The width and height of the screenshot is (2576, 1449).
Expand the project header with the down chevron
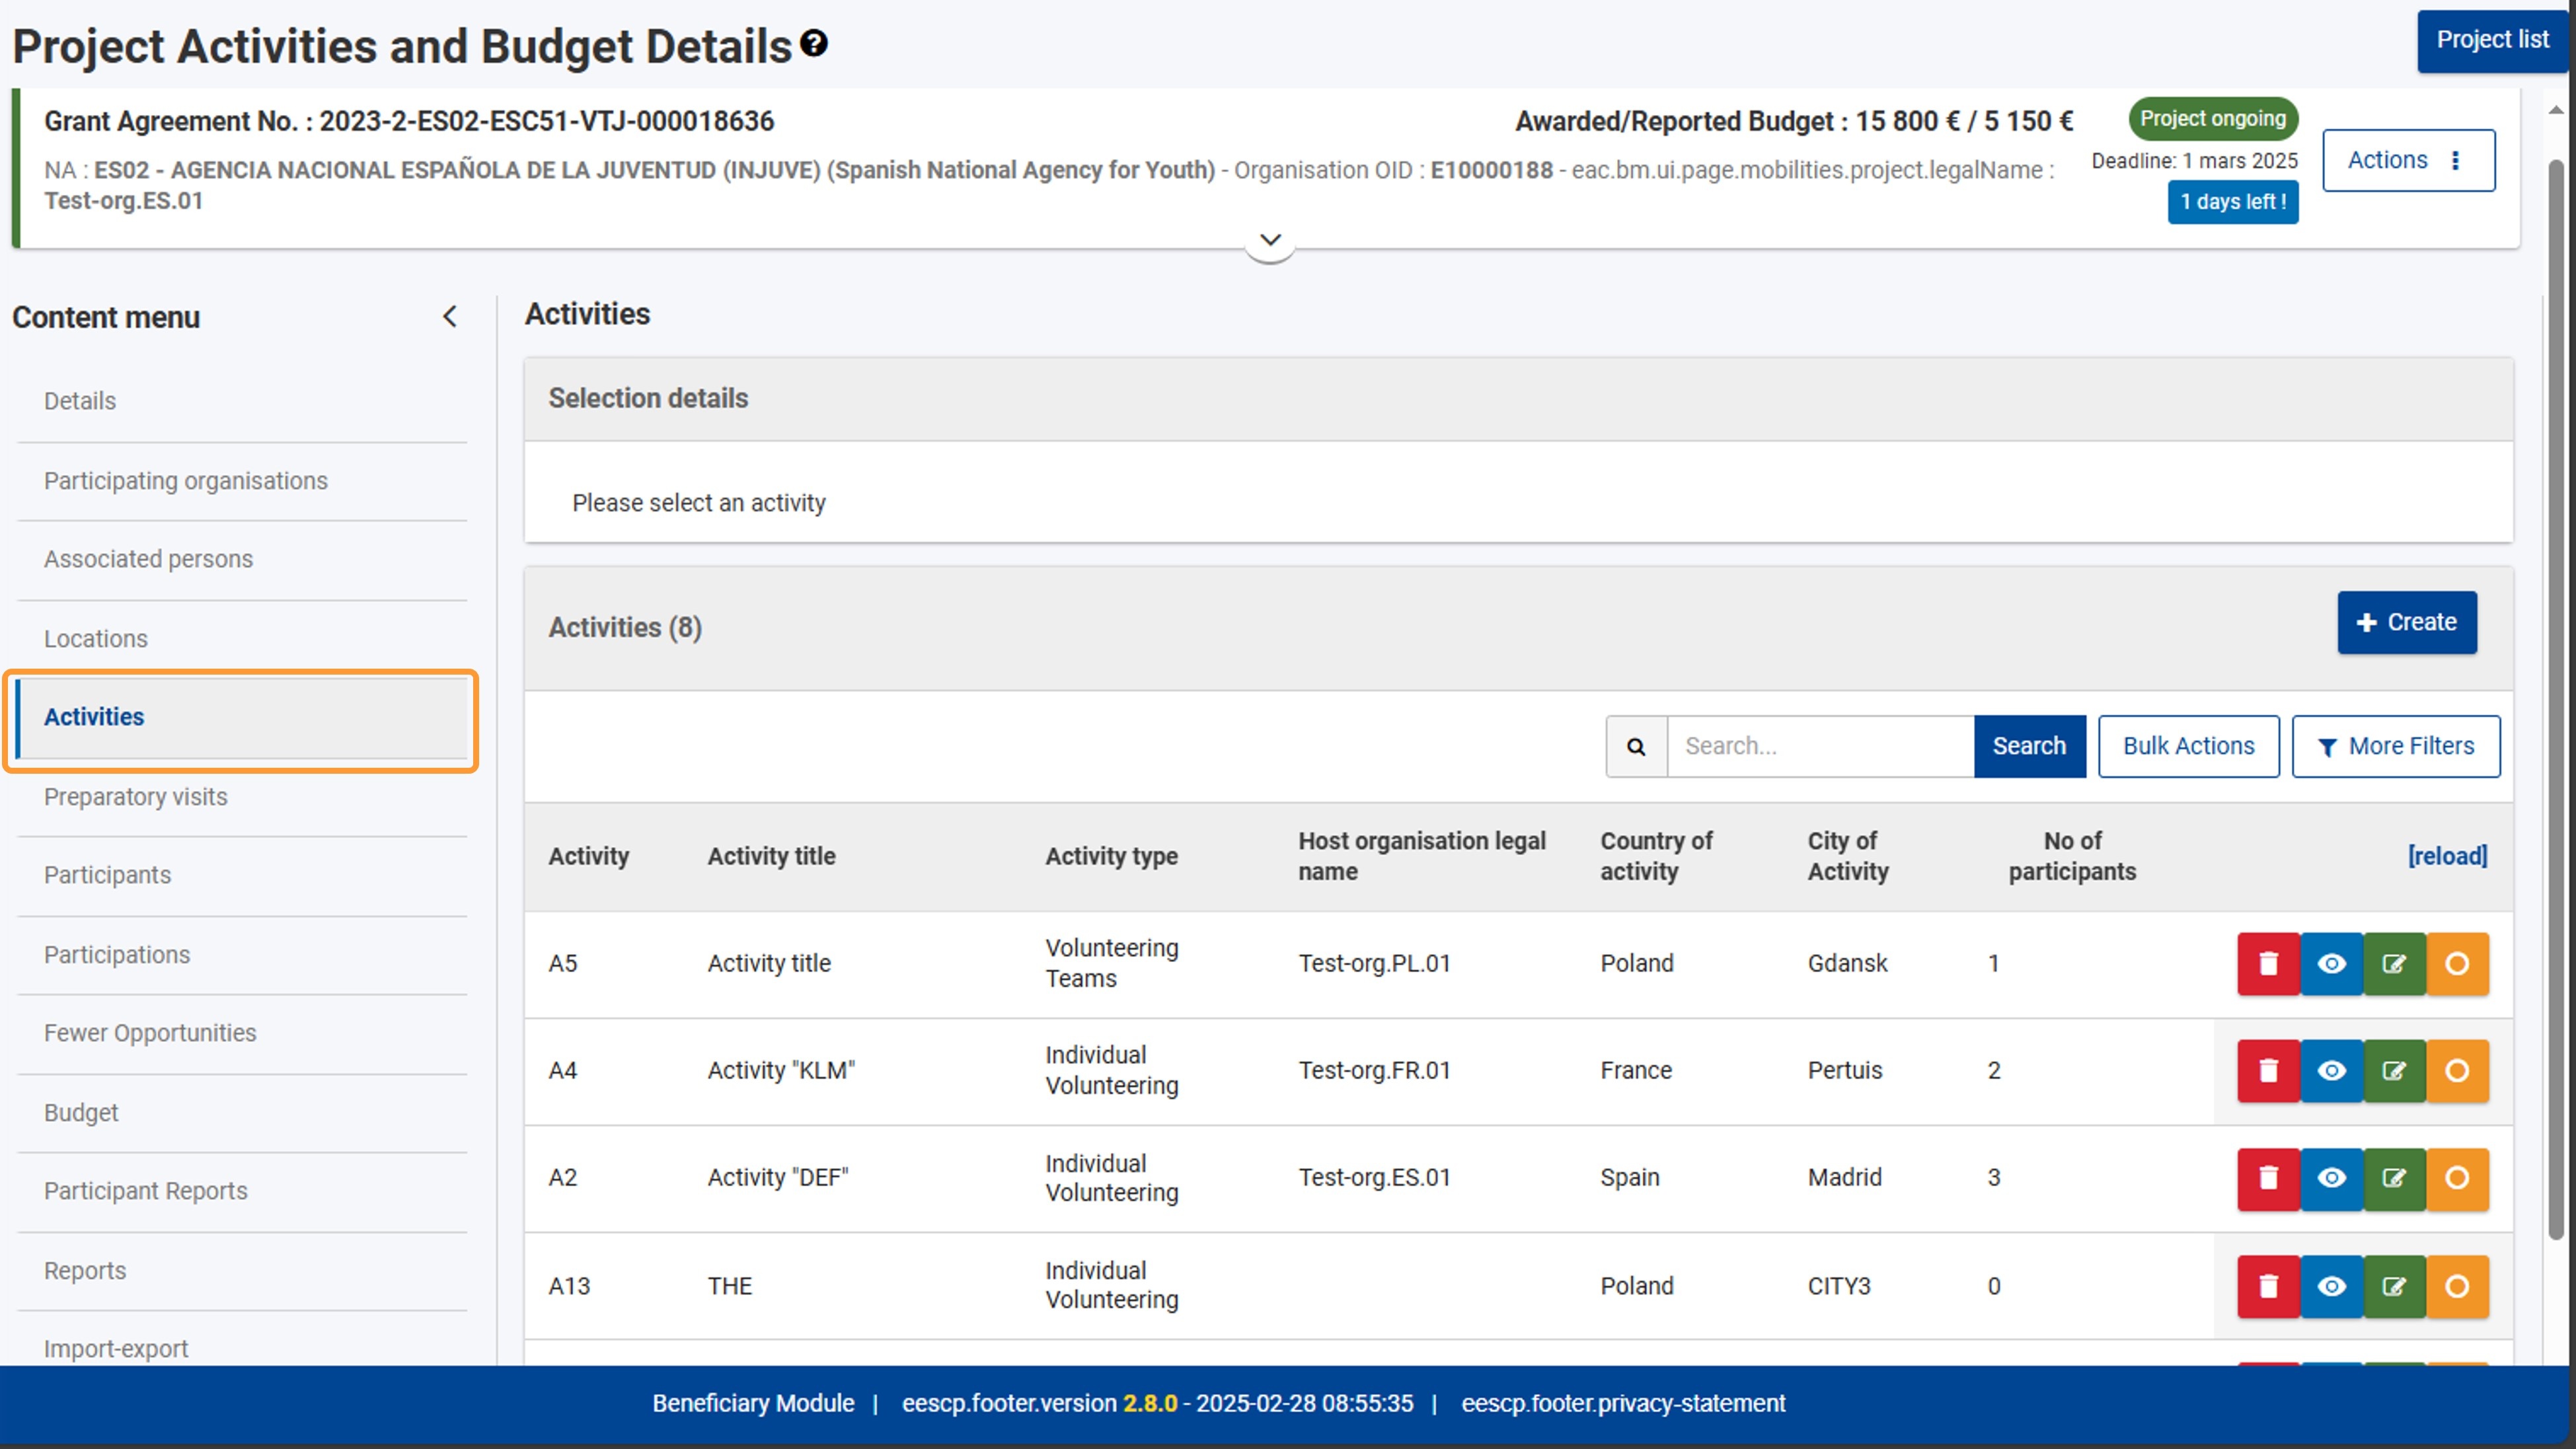(1270, 240)
